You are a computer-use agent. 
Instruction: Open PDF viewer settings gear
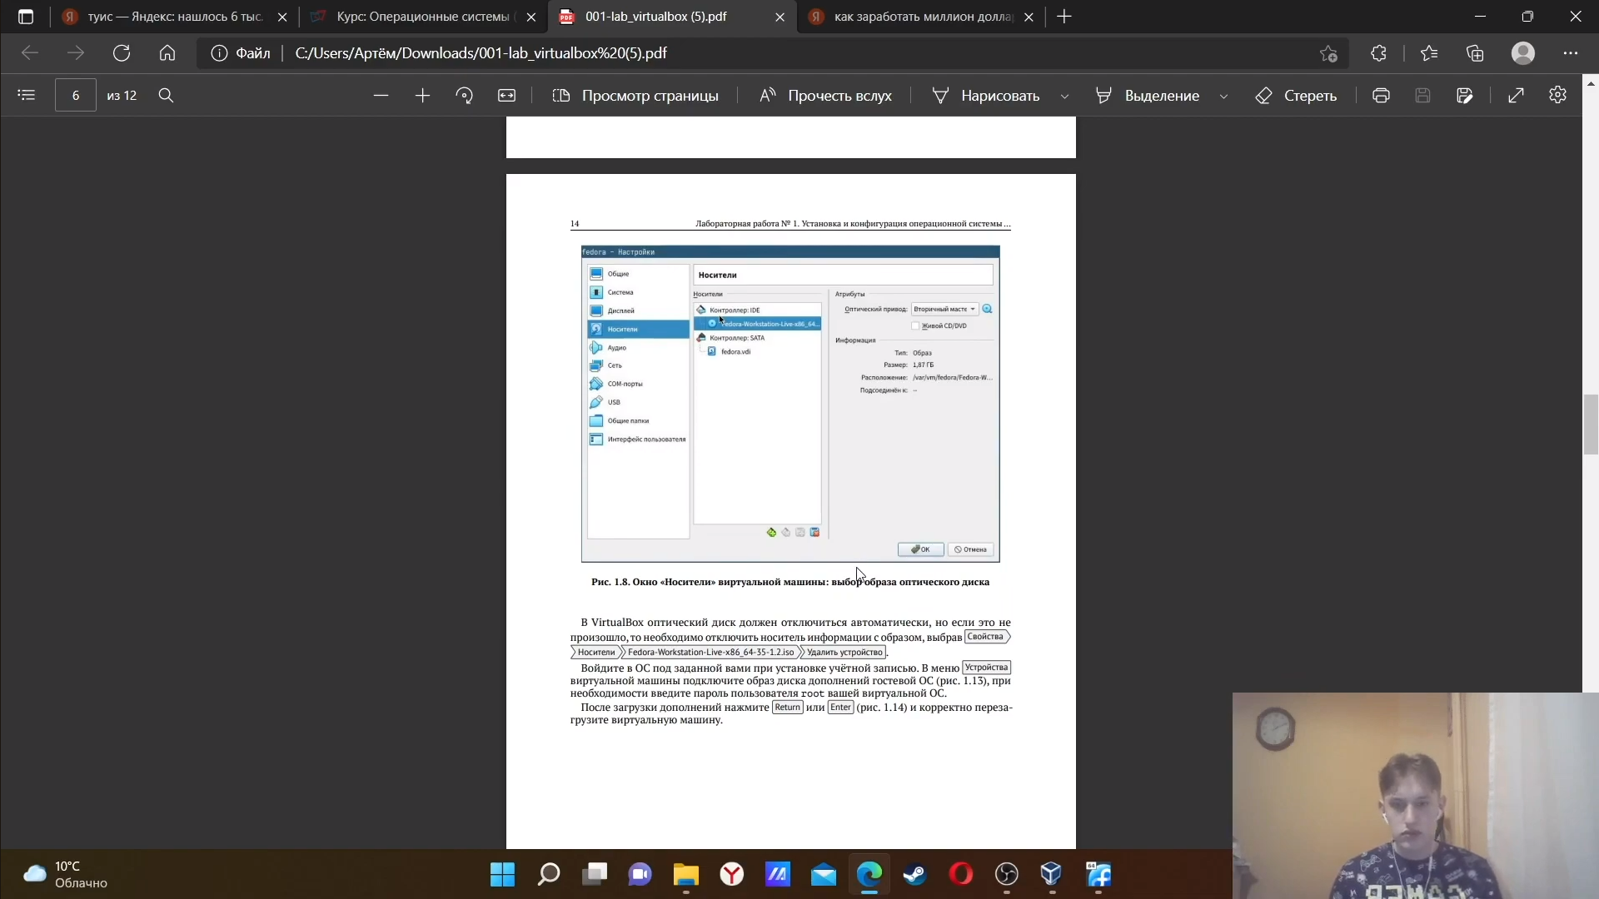[x=1557, y=96]
